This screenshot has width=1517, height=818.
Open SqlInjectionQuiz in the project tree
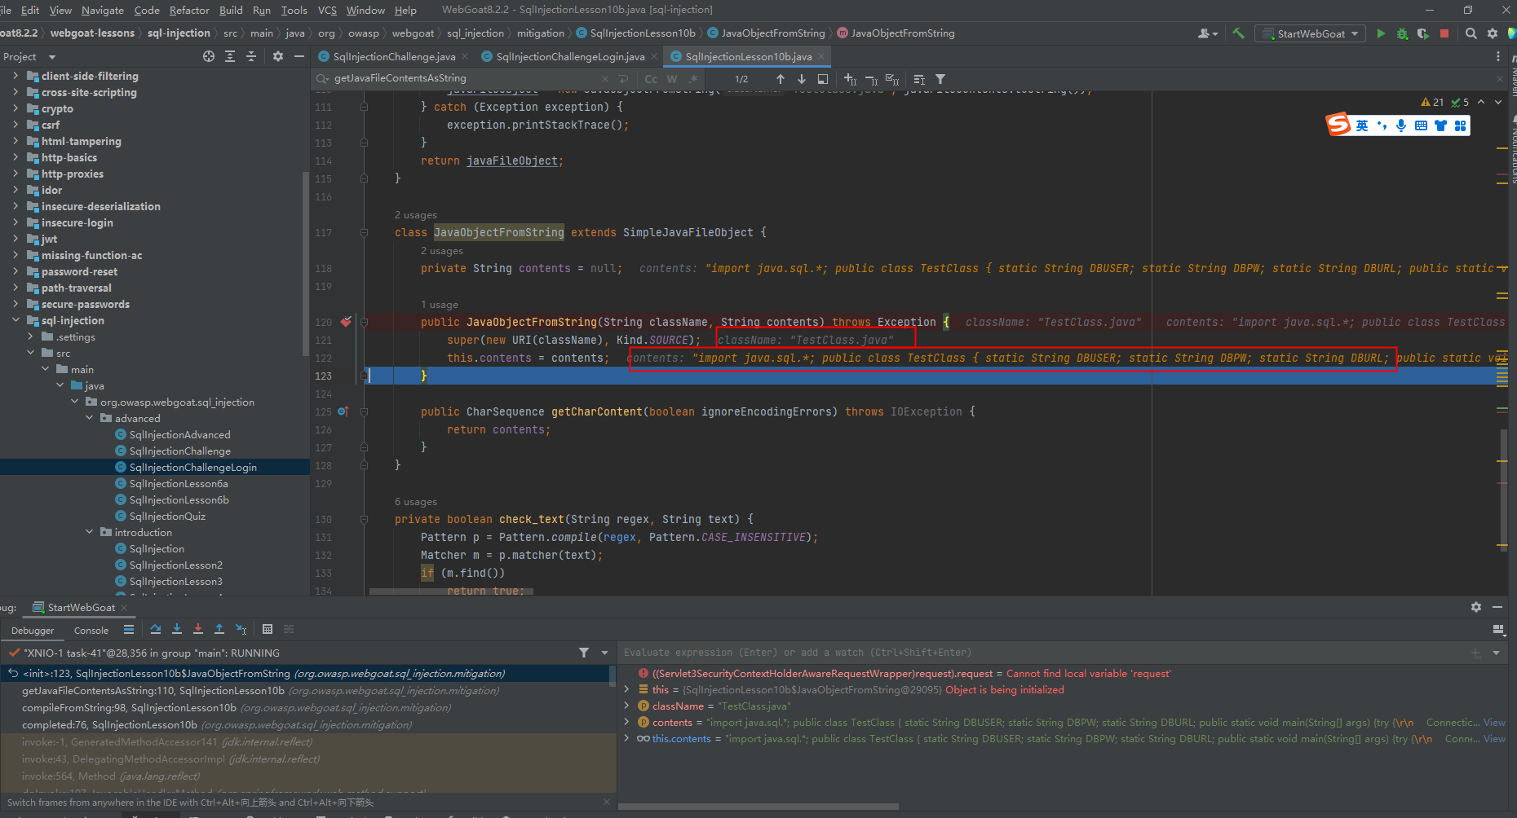(167, 516)
